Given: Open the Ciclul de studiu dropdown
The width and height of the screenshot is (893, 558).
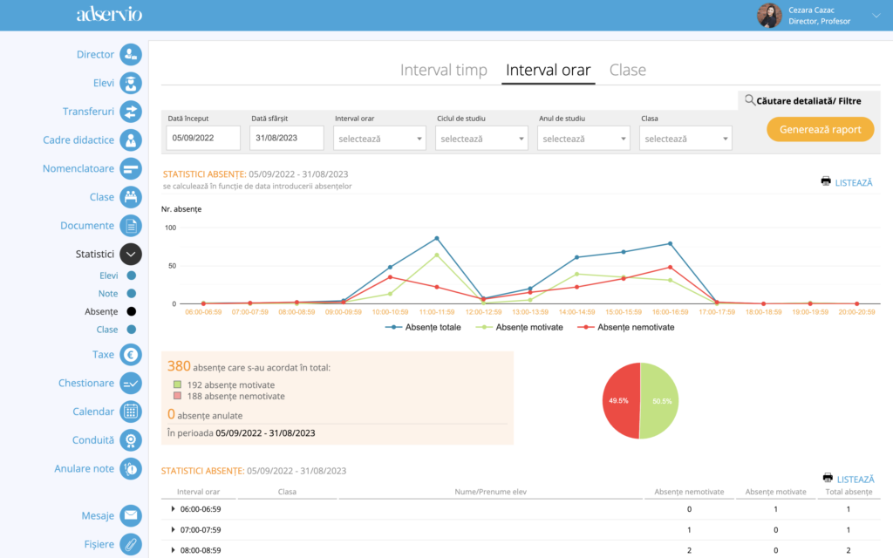Looking at the screenshot, I should click(x=482, y=139).
